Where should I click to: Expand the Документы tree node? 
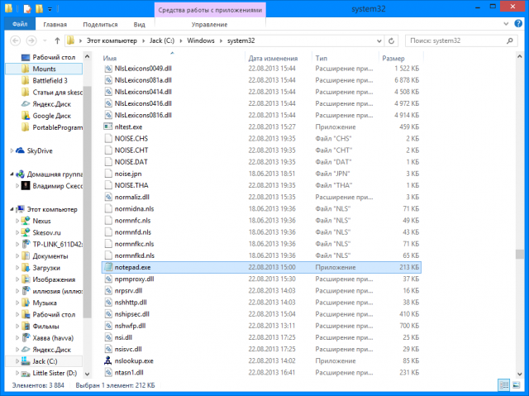pos(17,256)
